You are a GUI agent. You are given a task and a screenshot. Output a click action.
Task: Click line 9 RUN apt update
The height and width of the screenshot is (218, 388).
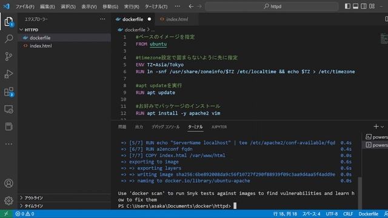click(155, 93)
